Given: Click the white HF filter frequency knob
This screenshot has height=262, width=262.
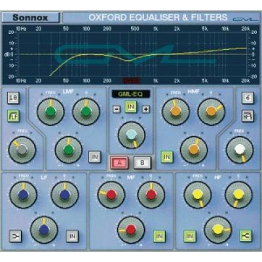Looking at the screenshot, I should (240, 150).
